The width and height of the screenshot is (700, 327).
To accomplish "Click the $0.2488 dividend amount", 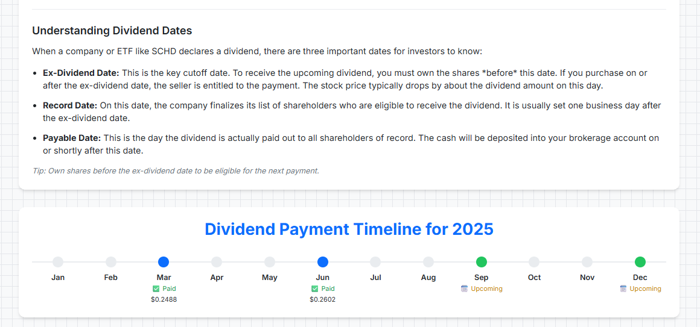I will 164,299.
